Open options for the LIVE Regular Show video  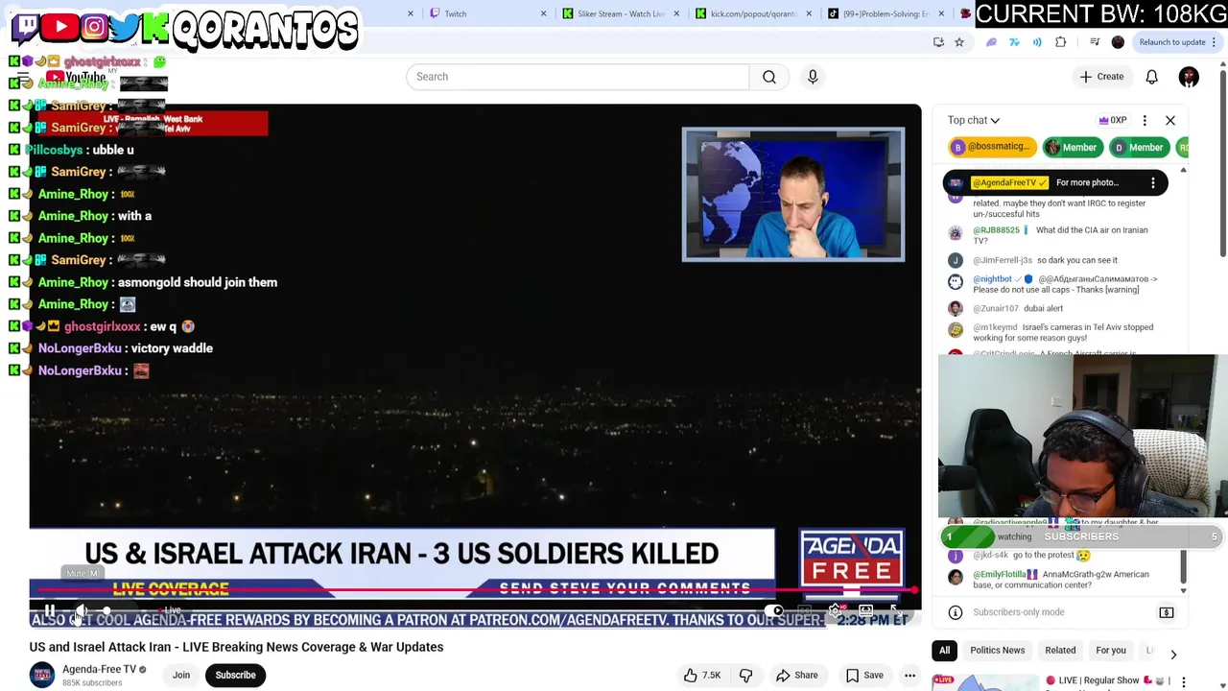[1183, 681]
